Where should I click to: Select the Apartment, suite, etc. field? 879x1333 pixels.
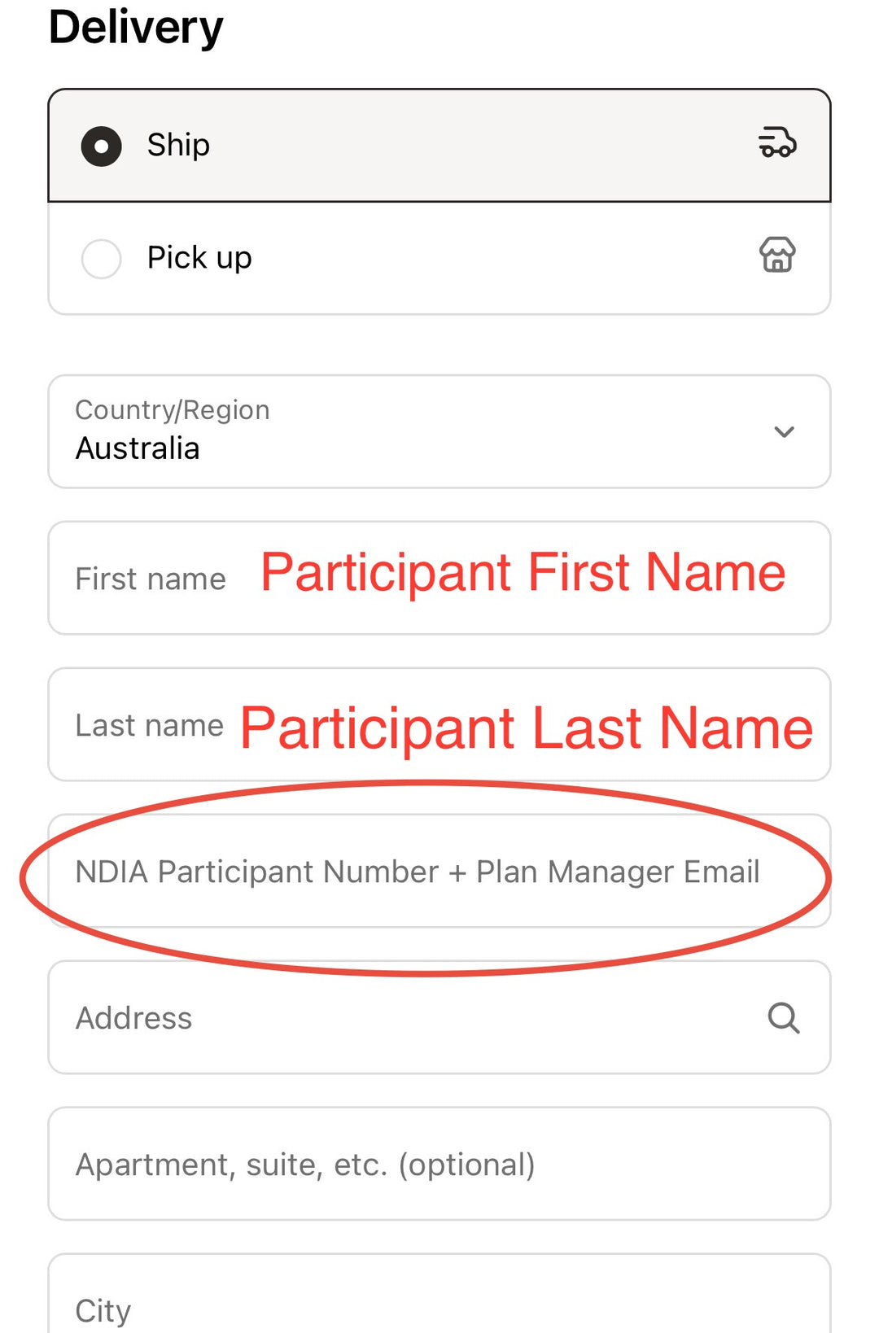pyautogui.click(x=439, y=1164)
